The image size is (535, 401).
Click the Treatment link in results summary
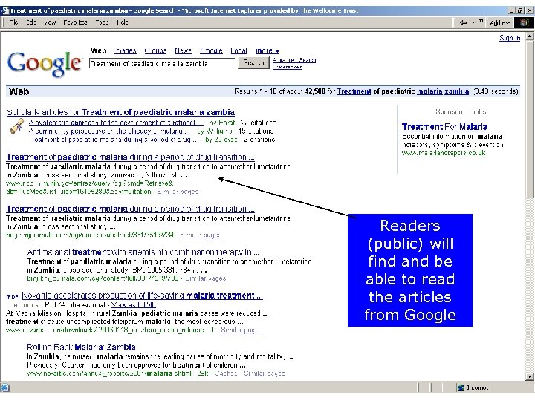coord(354,91)
